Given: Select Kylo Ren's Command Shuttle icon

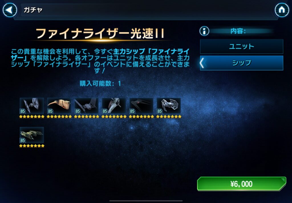Looking at the screenshot, I should tap(86, 106).
